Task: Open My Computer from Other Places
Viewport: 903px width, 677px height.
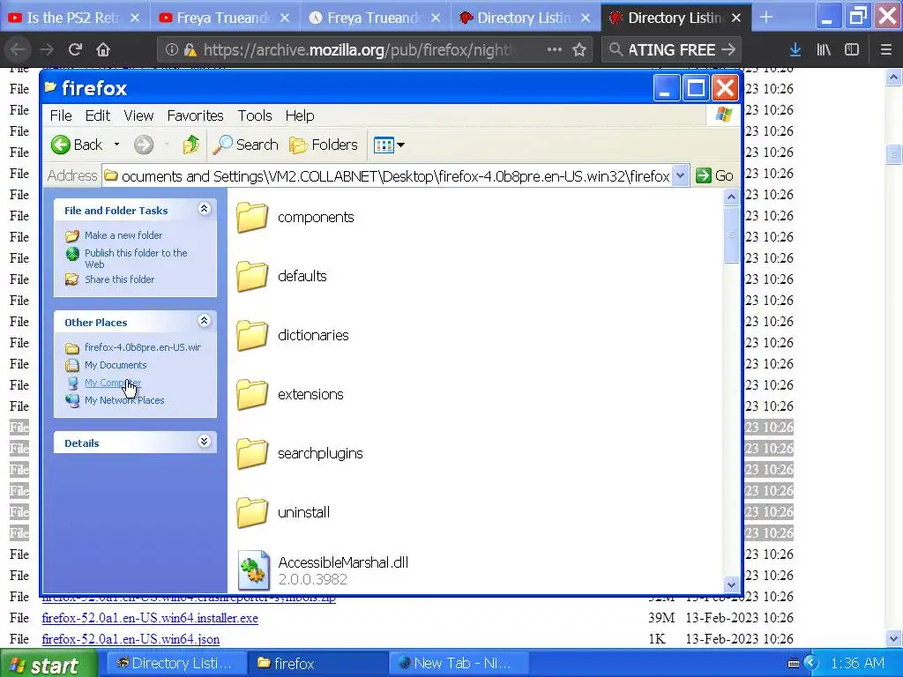Action: pos(112,383)
